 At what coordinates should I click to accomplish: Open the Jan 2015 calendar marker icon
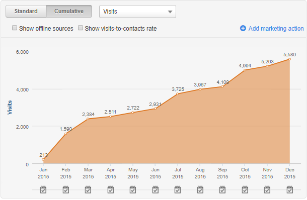click(43, 189)
